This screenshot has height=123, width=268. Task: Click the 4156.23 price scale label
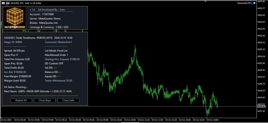click(261, 49)
